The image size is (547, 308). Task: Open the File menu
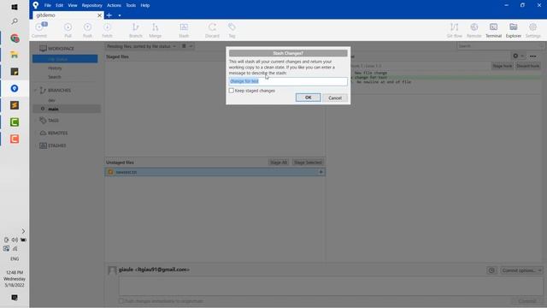48,5
